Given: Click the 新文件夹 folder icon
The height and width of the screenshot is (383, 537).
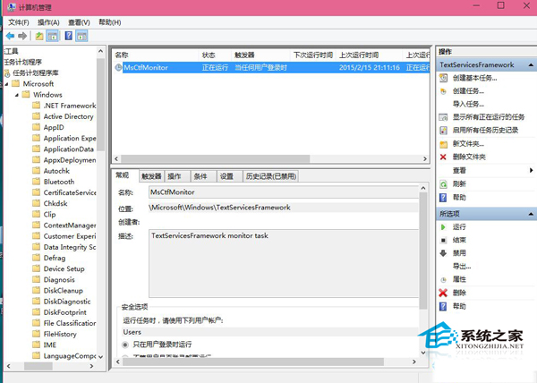Looking at the screenshot, I should (443, 144).
